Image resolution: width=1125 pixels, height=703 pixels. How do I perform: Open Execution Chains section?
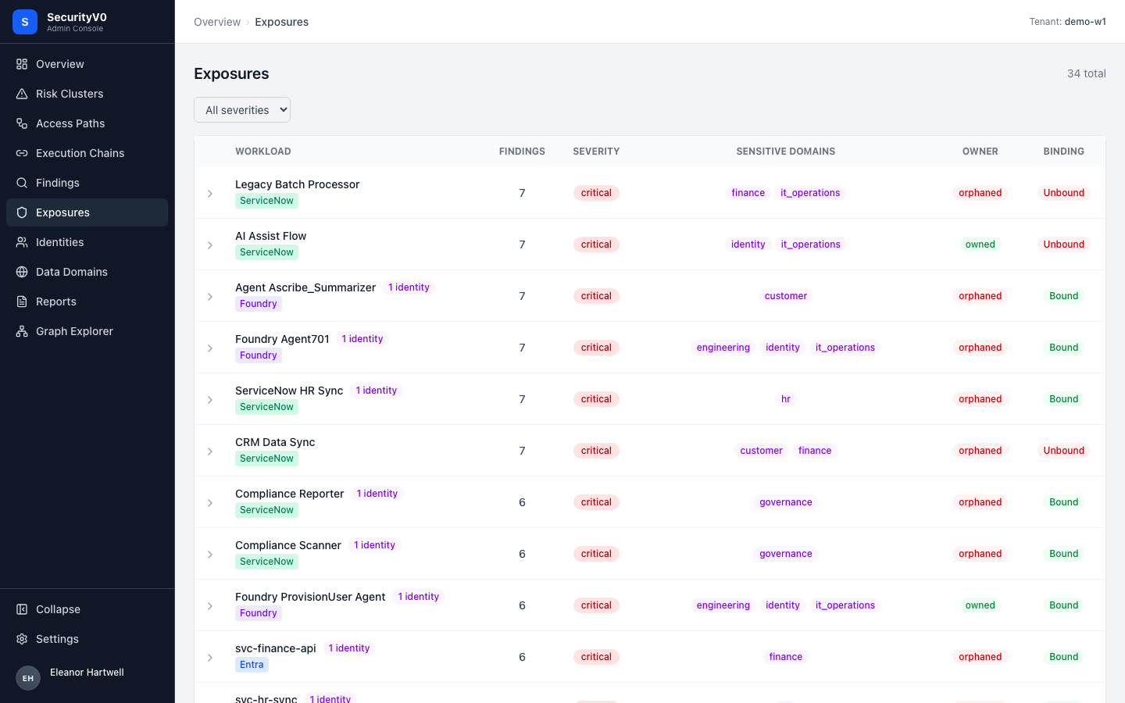tap(87, 153)
